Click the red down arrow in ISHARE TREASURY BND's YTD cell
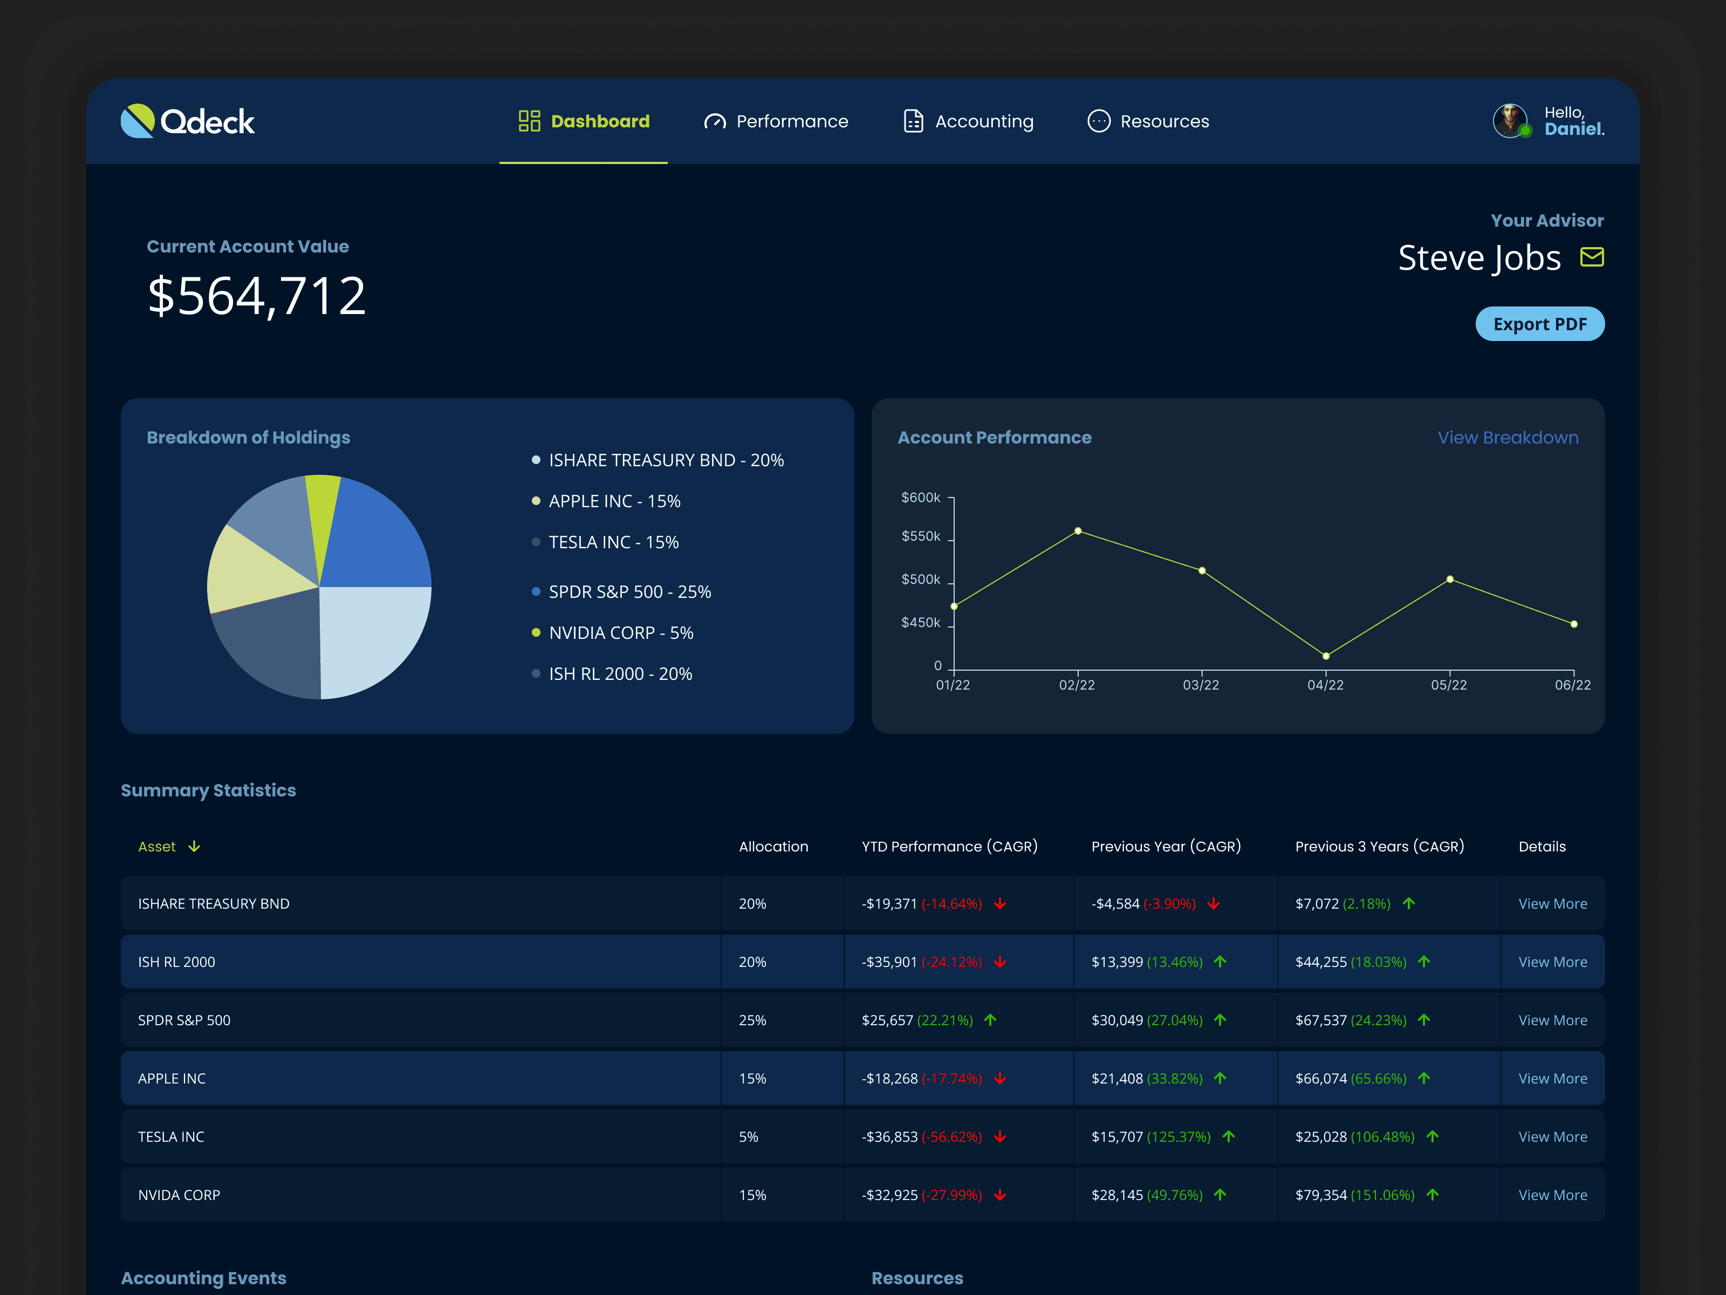 (x=1001, y=904)
